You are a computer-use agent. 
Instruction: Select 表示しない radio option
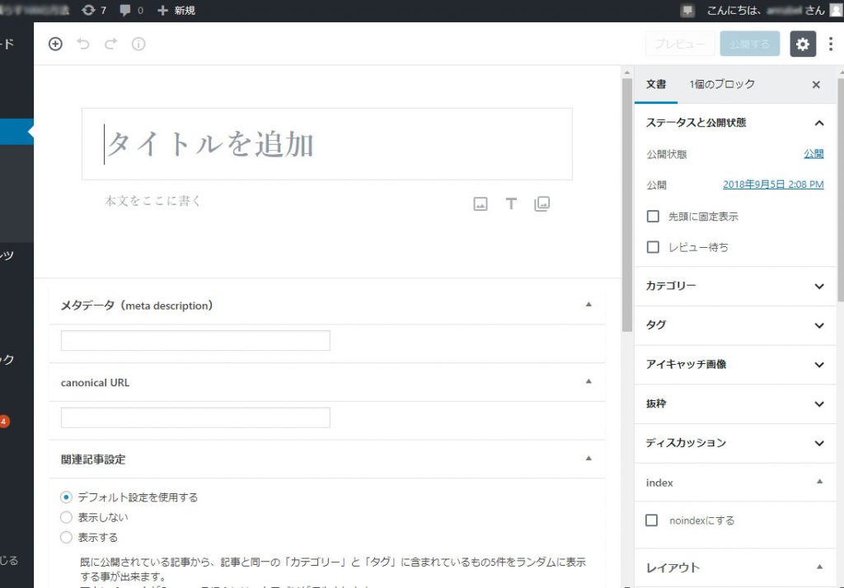(x=67, y=517)
